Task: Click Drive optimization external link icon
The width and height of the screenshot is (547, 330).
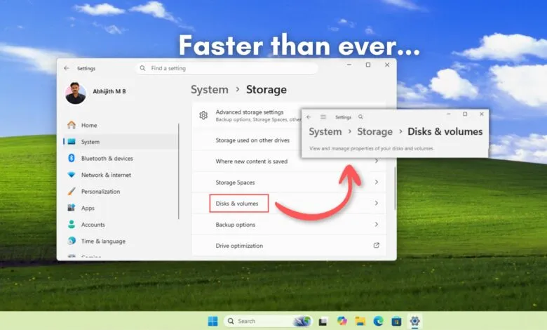Action: (377, 245)
